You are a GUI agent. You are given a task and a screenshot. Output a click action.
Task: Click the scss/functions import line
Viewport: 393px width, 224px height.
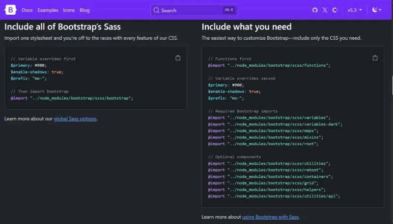coord(269,65)
